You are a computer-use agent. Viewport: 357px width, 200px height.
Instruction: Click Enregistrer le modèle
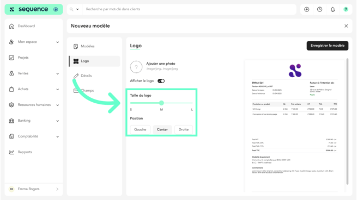[x=328, y=46]
